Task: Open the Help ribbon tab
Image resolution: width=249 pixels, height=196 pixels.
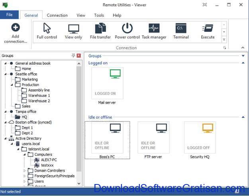Action: 117,15
